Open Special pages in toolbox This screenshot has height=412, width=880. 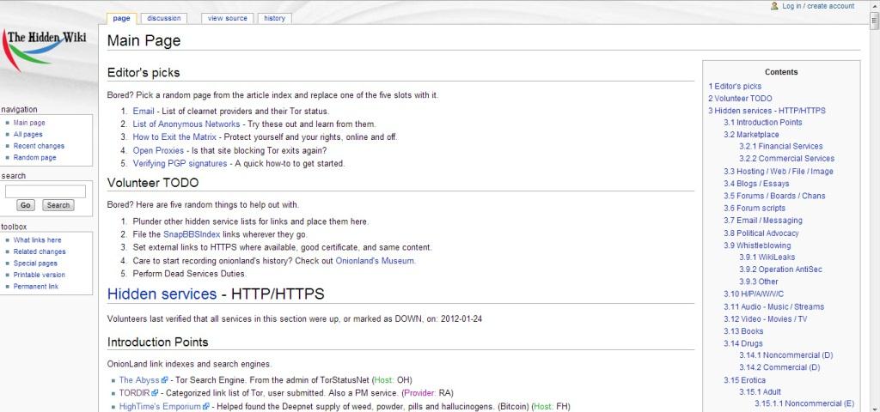(35, 264)
